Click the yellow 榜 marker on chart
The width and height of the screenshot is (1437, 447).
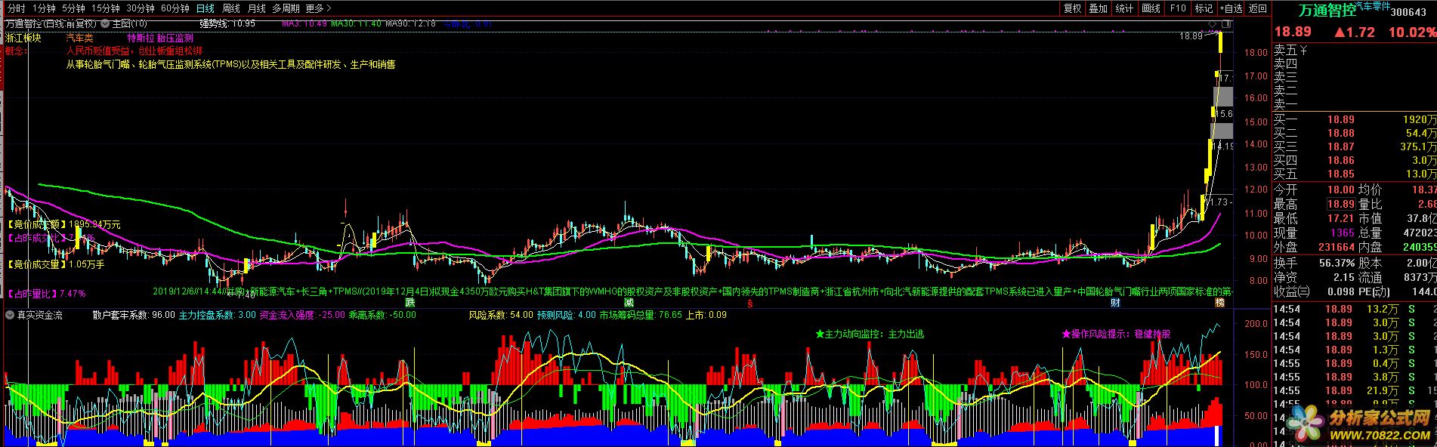1219,302
